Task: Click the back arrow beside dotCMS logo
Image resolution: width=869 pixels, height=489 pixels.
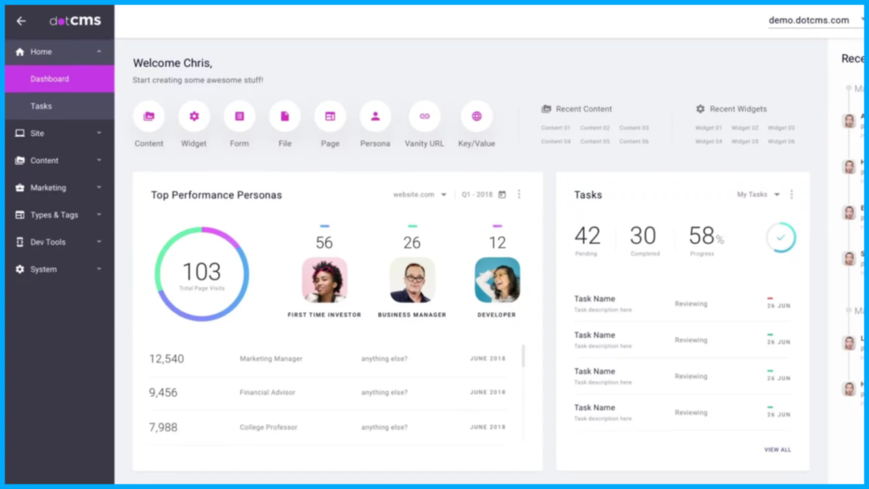Action: click(x=21, y=21)
